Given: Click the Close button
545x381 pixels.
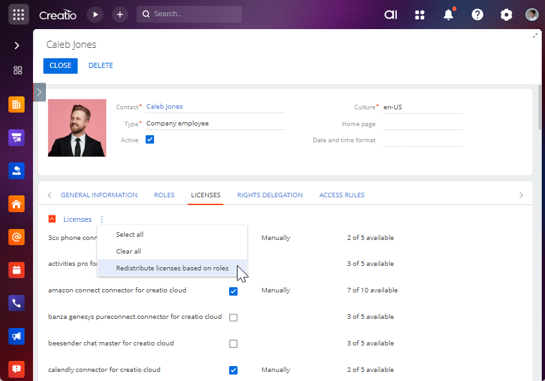Looking at the screenshot, I should coord(60,65).
